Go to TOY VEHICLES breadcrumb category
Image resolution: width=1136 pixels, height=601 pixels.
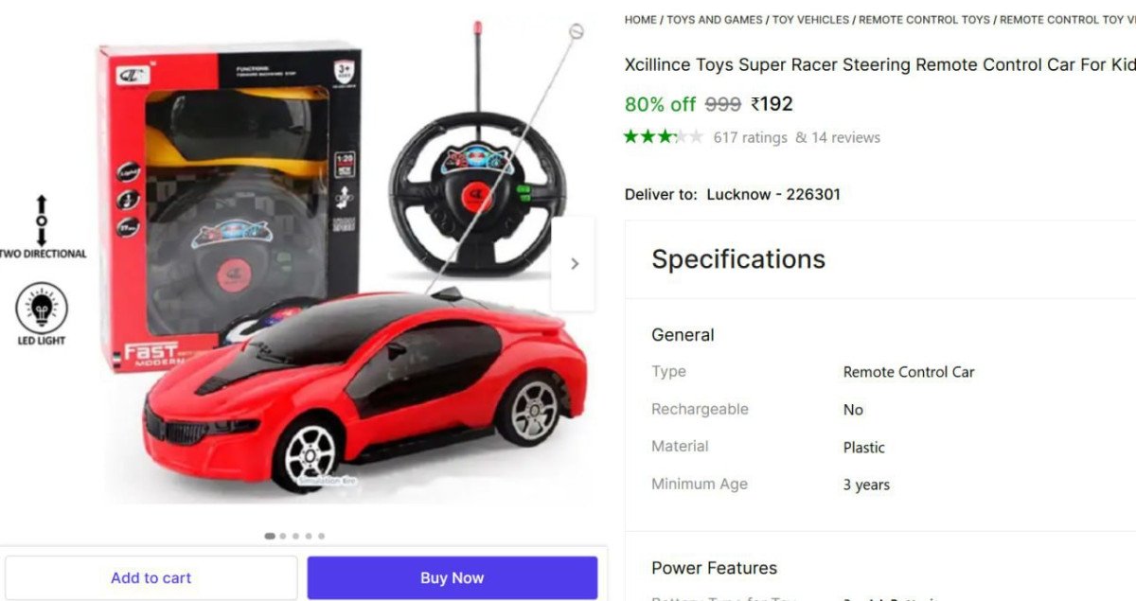point(811,20)
